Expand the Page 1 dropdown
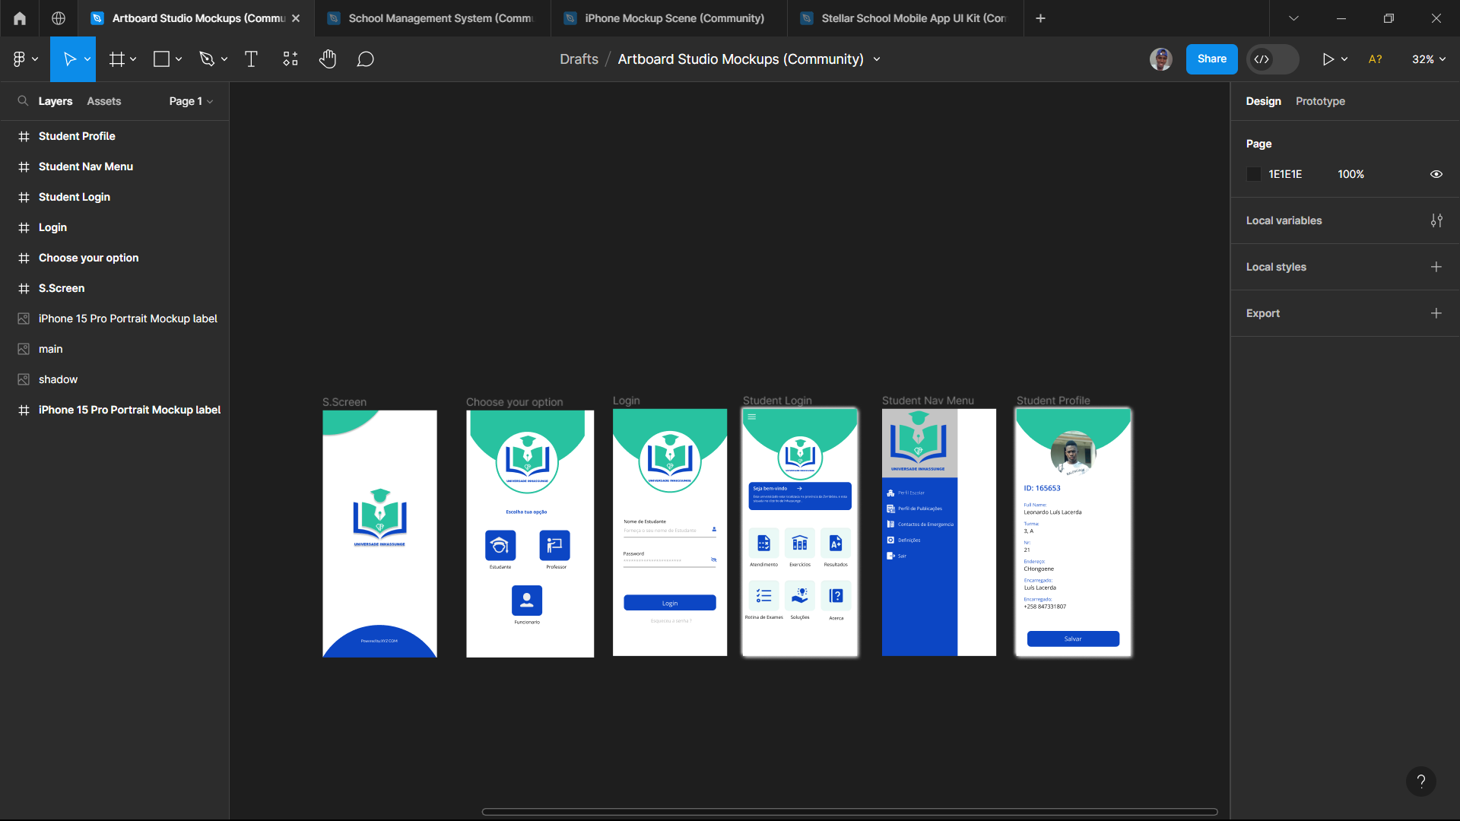Image resolution: width=1460 pixels, height=821 pixels. point(191,101)
